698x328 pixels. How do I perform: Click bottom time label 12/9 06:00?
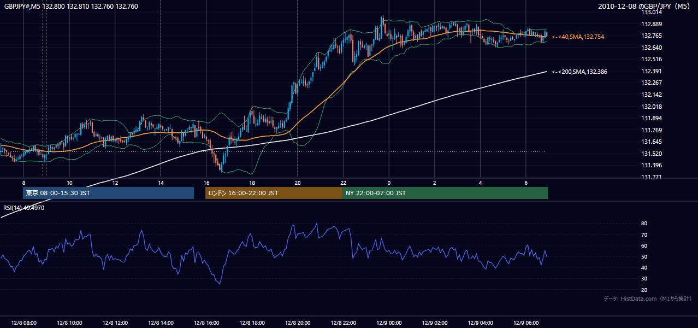coord(525,323)
